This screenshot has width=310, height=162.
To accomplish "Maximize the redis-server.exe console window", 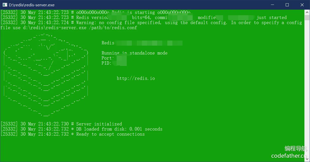I will click(x=287, y=5).
